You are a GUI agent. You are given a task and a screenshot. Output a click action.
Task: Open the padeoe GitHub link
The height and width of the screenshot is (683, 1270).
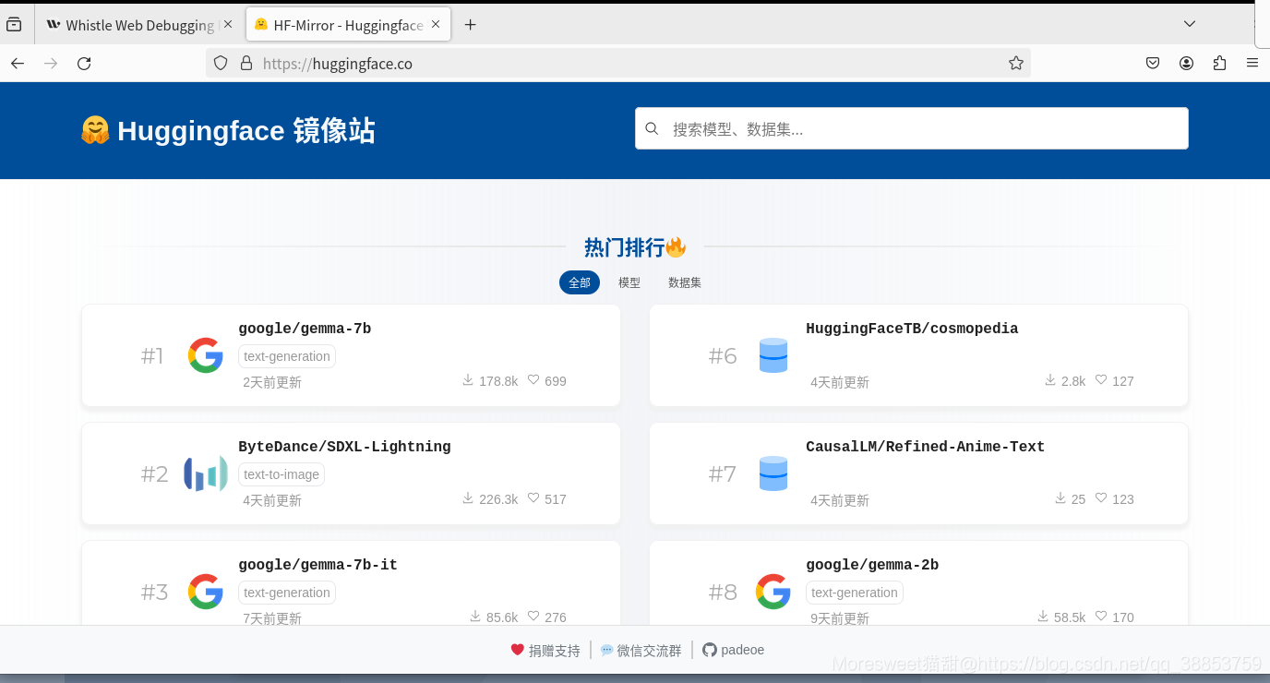coord(734,650)
